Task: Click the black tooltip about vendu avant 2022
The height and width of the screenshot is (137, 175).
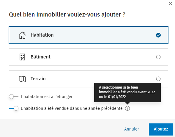Action: coord(127,92)
